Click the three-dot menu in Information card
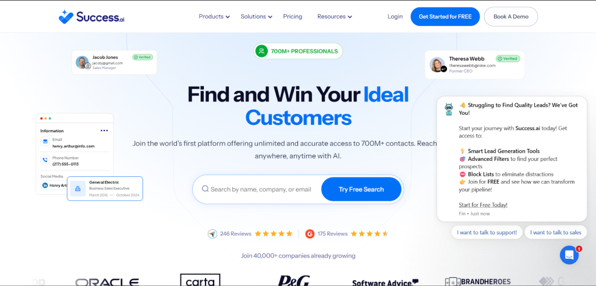This screenshot has height=286, width=596. (x=104, y=131)
